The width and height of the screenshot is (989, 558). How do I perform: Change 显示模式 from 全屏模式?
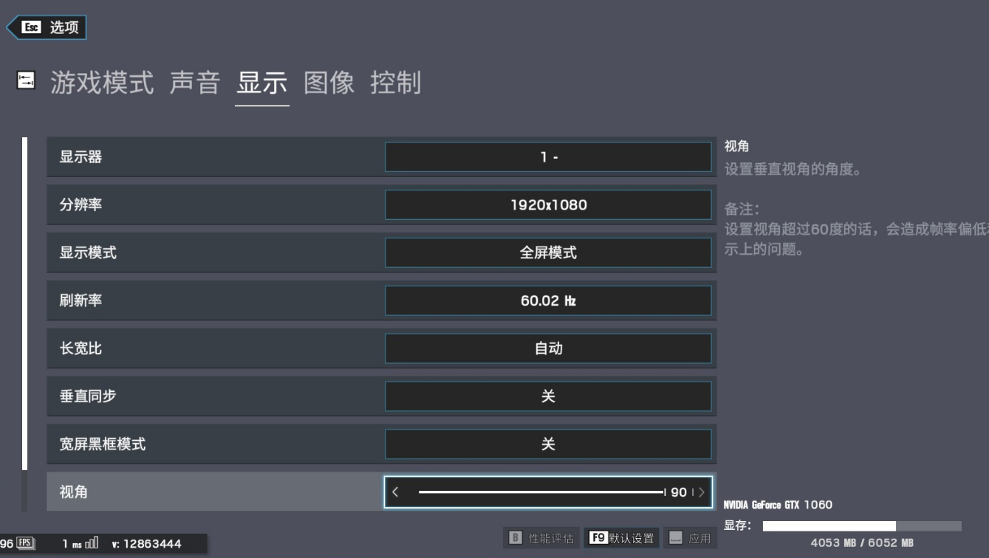pos(548,253)
